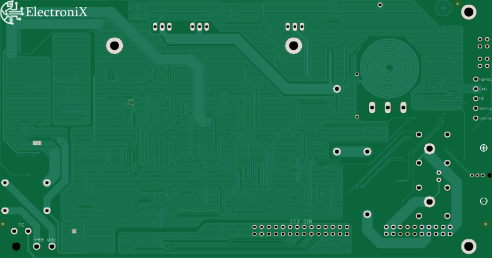Click the minus polarity symbol
Screen dimensions: 492x258
[483, 201]
